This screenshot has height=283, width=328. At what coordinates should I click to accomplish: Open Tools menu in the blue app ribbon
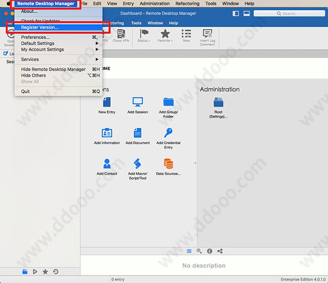click(136, 23)
